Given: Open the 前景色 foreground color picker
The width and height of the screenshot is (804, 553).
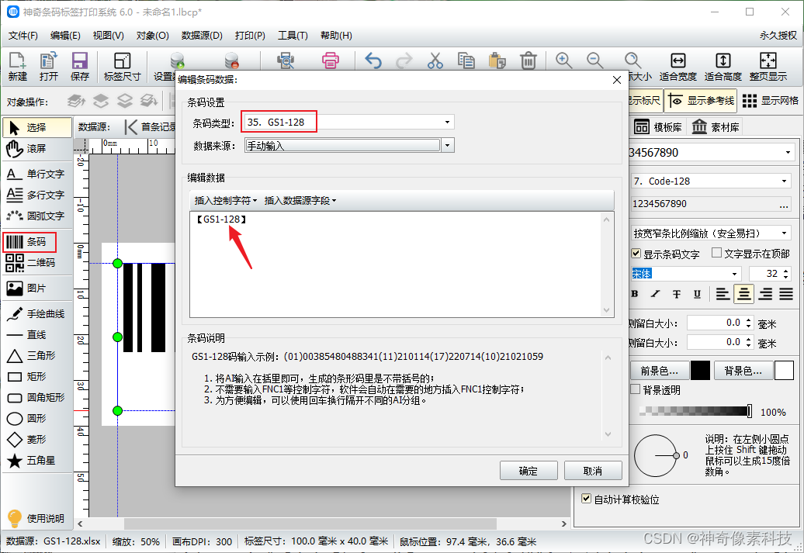Looking at the screenshot, I should pos(660,371).
